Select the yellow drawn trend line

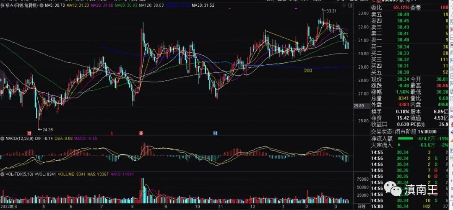pos(281,36)
